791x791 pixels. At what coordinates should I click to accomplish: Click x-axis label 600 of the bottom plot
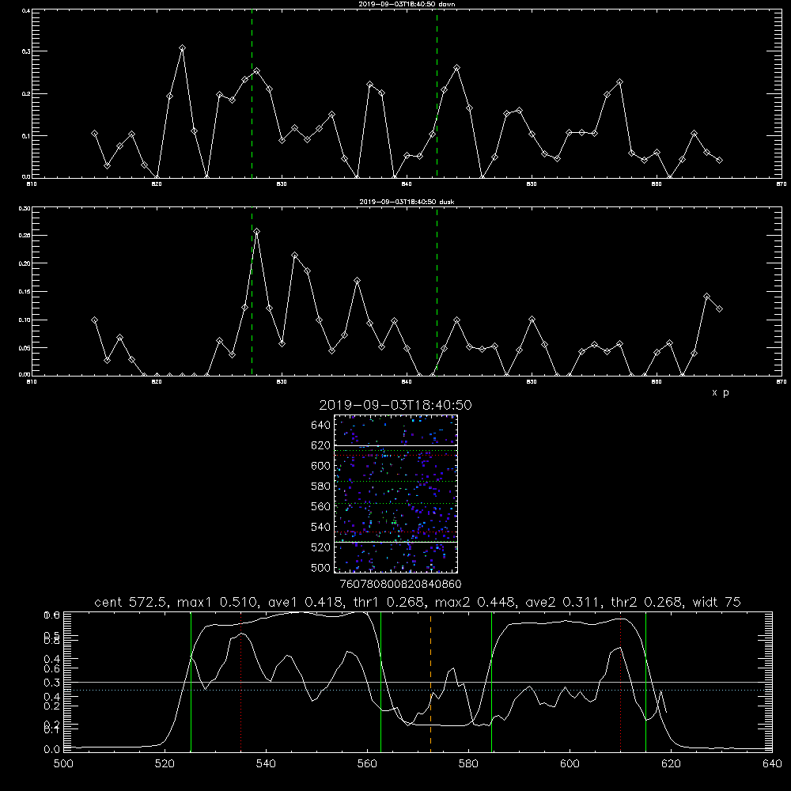(570, 764)
